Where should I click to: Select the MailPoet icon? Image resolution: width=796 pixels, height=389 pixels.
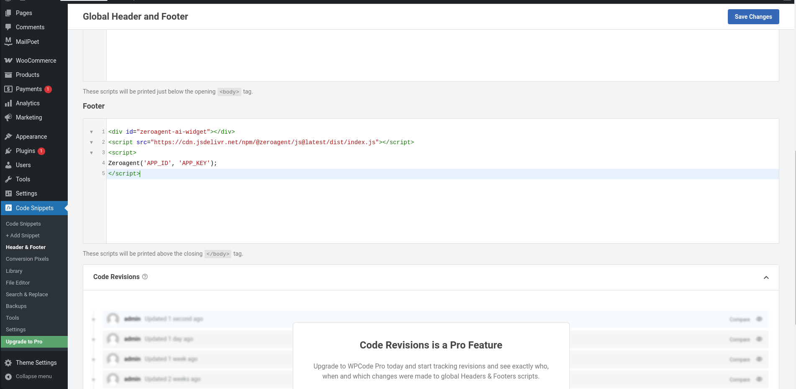[x=8, y=41]
